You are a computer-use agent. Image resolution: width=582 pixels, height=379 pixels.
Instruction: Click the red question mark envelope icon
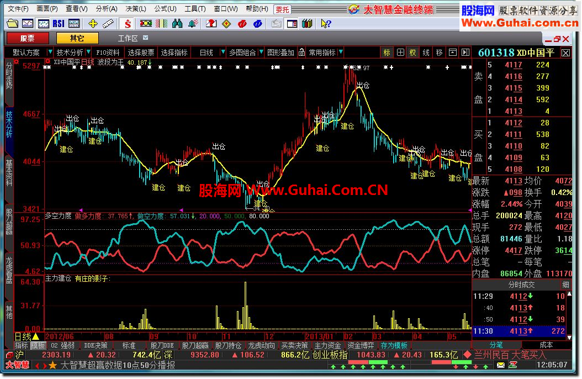pyautogui.click(x=211, y=24)
